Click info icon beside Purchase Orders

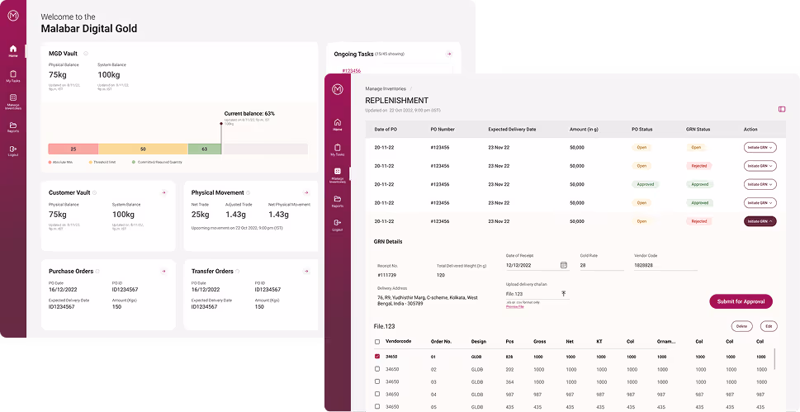(x=97, y=272)
